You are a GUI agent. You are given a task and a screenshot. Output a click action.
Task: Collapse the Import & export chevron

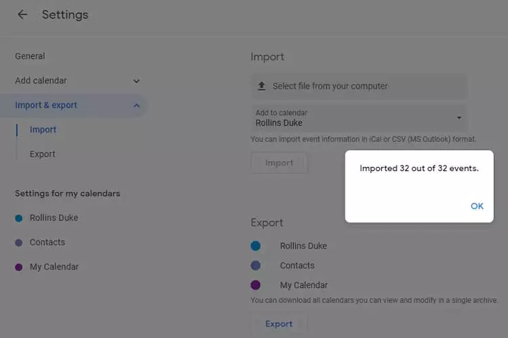(x=136, y=105)
